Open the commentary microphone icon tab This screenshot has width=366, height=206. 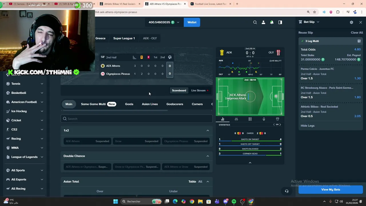[x=264, y=119]
